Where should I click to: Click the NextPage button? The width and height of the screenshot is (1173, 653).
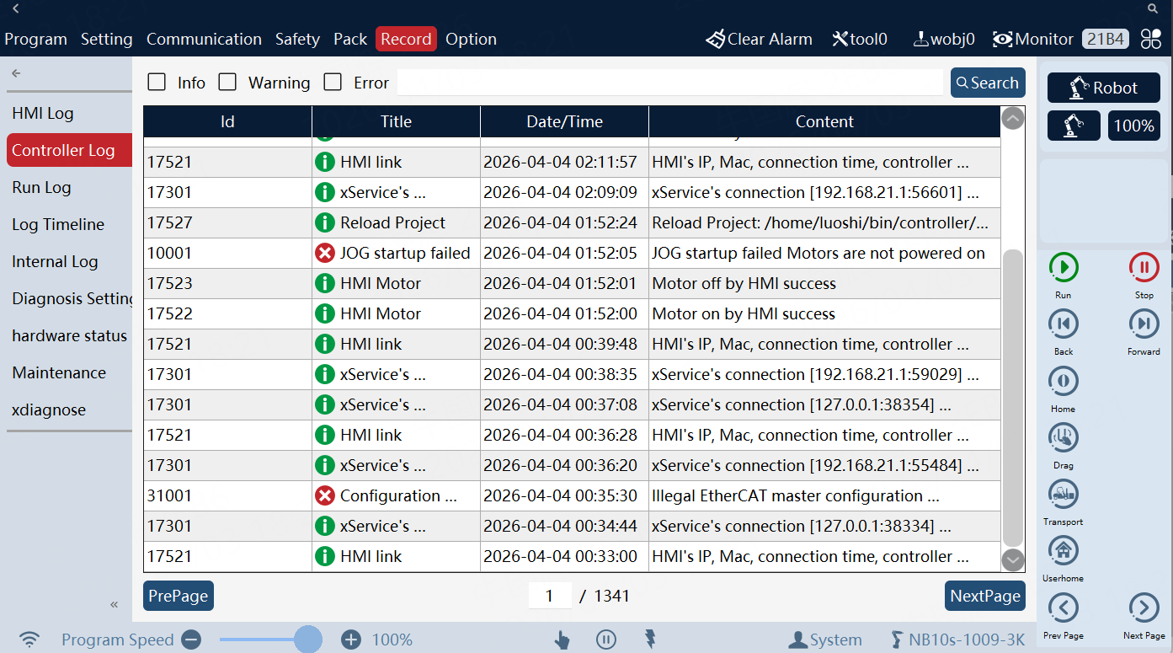pyautogui.click(x=984, y=596)
